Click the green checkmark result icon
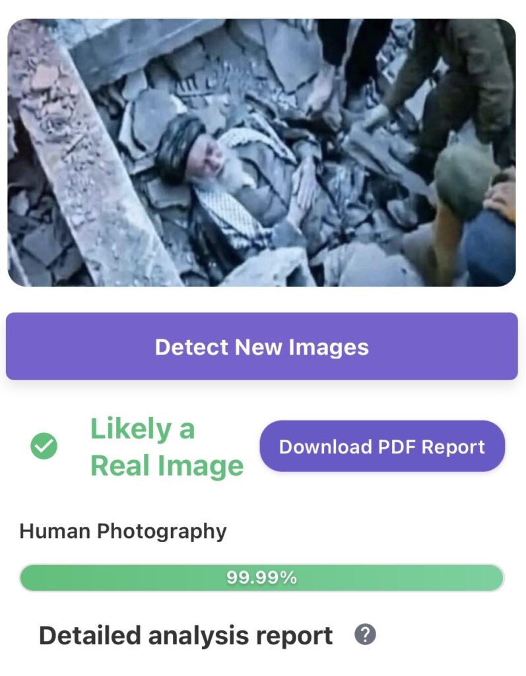This screenshot has width=526, height=676. point(44,446)
